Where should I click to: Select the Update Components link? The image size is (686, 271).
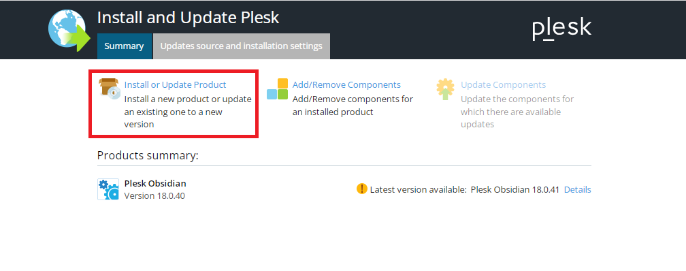[503, 85]
